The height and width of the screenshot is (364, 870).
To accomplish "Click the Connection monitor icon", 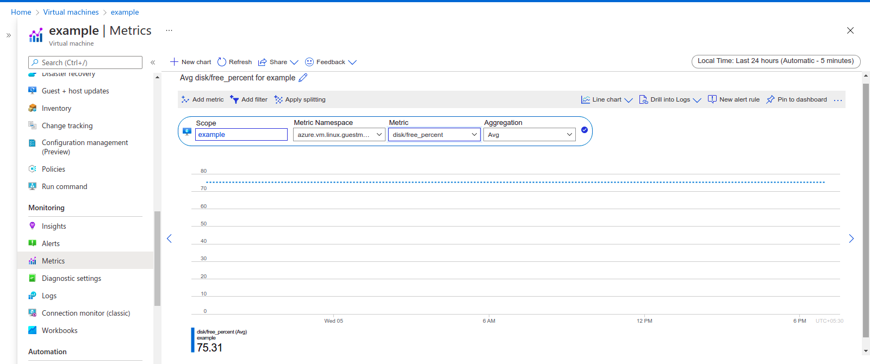I will (x=32, y=313).
